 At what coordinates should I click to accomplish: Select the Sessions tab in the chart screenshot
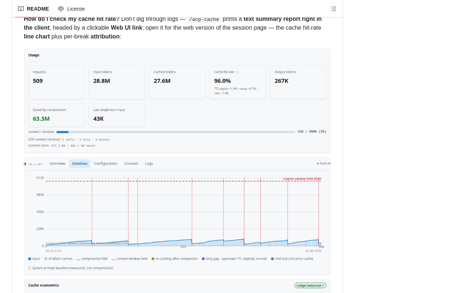pyautogui.click(x=80, y=164)
